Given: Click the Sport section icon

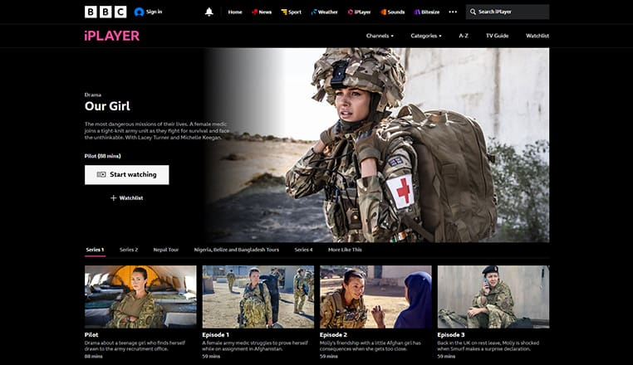Looking at the screenshot, I should click(x=284, y=12).
